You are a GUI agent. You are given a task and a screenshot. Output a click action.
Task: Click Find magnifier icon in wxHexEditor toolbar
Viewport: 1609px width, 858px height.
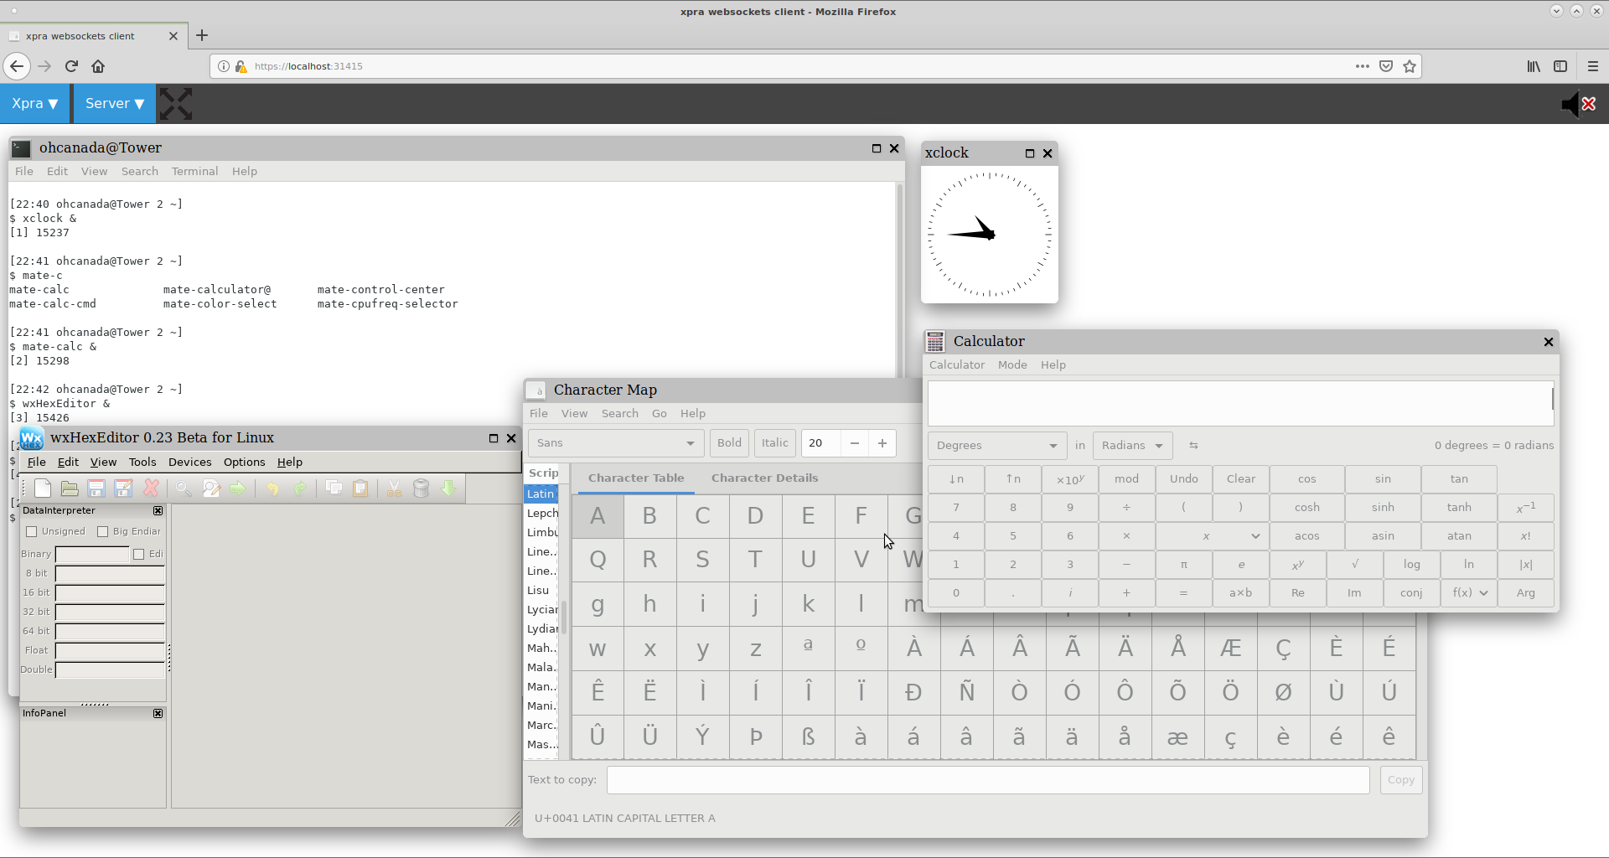click(x=184, y=488)
